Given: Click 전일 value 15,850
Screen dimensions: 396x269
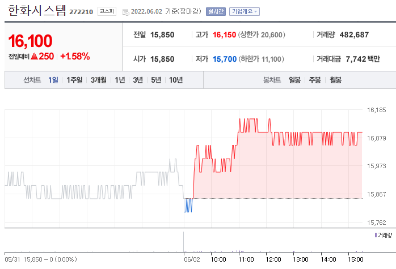Looking at the screenshot, I should coord(162,35).
